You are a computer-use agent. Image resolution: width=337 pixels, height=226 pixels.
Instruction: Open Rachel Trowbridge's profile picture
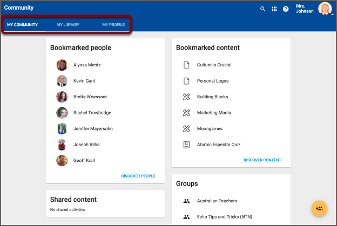point(62,113)
